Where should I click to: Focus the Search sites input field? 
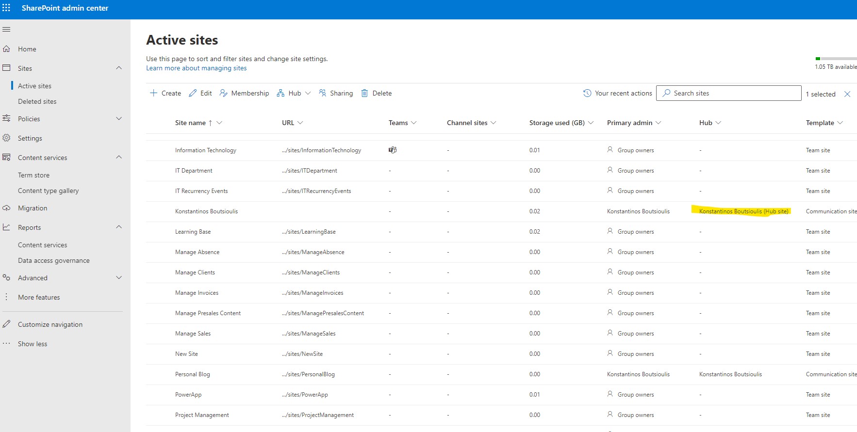click(x=728, y=93)
